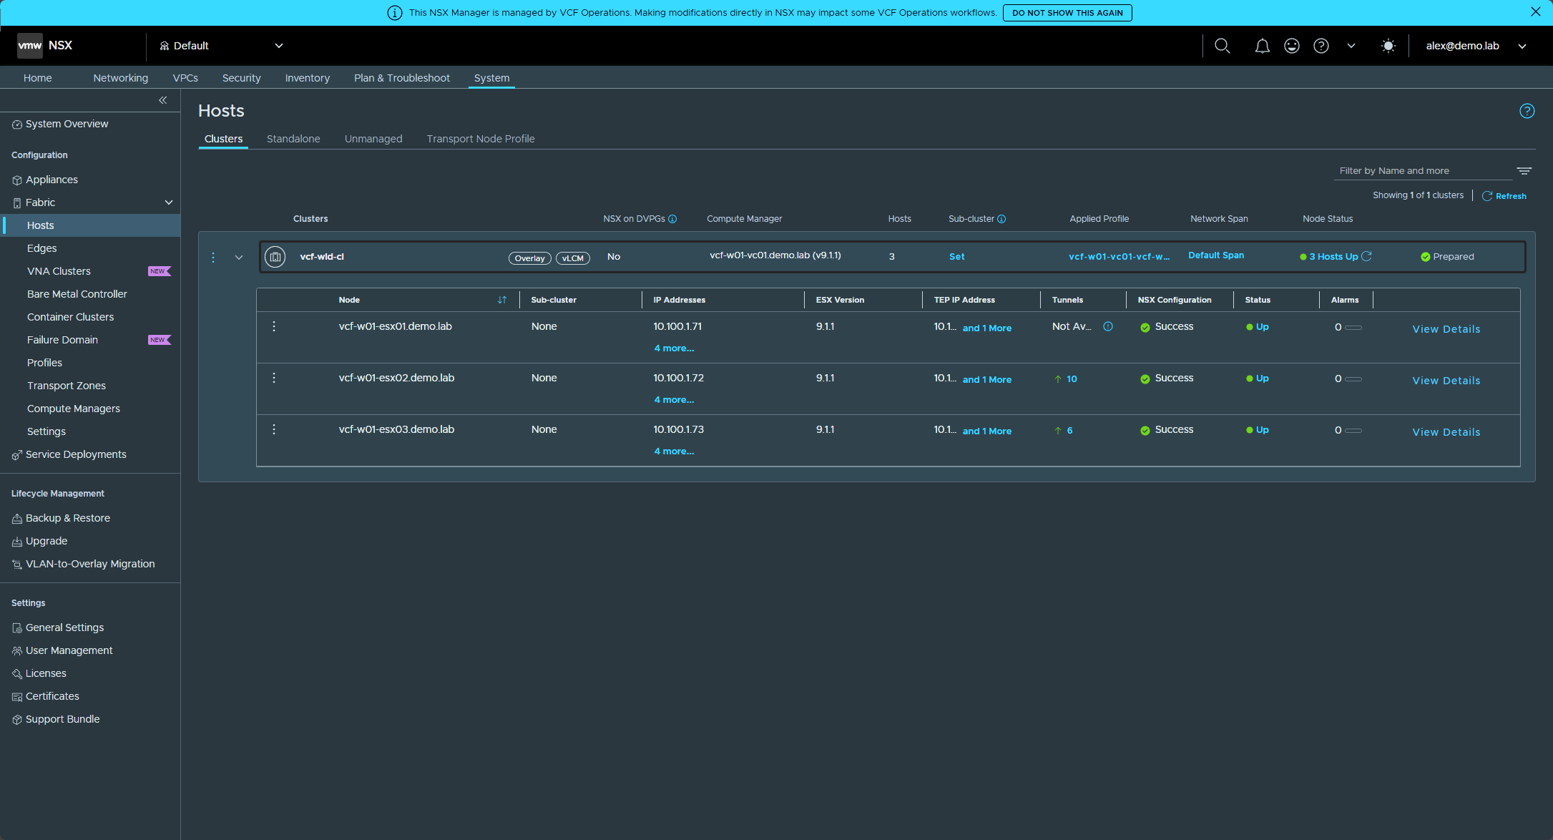
Task: Show tunnel info icon for esx01
Action: pos(1108,326)
